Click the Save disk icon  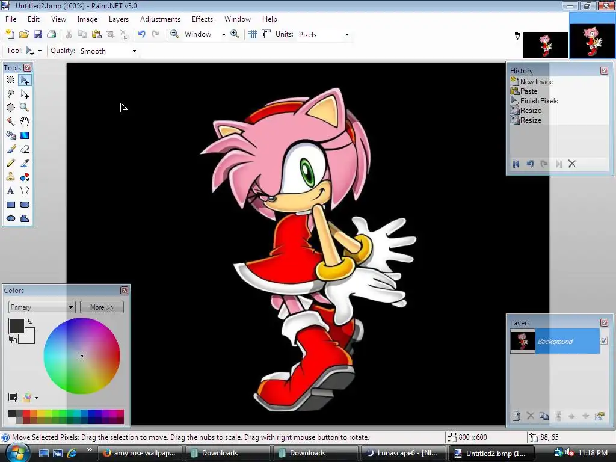(x=38, y=34)
